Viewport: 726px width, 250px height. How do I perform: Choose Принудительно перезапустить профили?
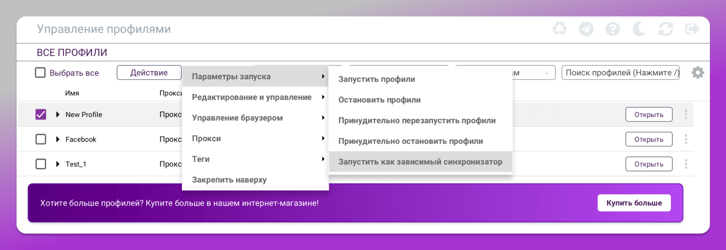coord(421,120)
